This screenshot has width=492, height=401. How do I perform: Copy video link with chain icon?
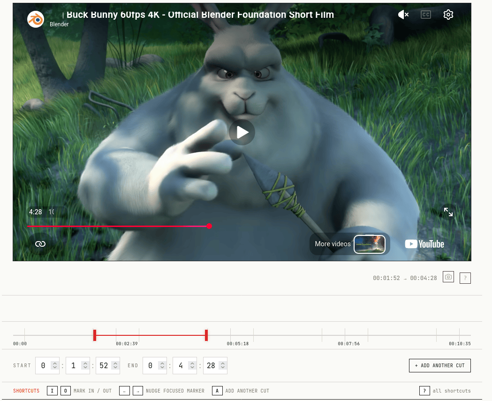[x=40, y=244]
